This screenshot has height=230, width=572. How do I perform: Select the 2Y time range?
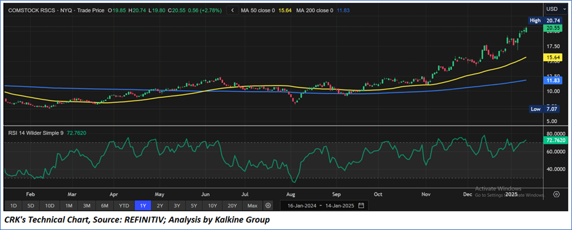pyautogui.click(x=160, y=206)
